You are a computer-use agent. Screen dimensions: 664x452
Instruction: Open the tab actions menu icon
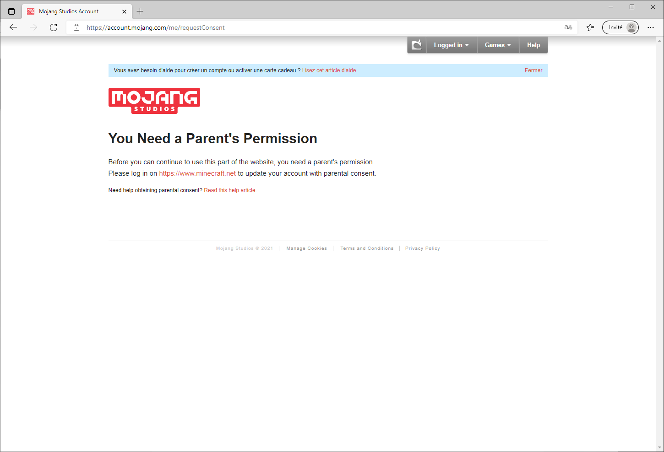(11, 11)
